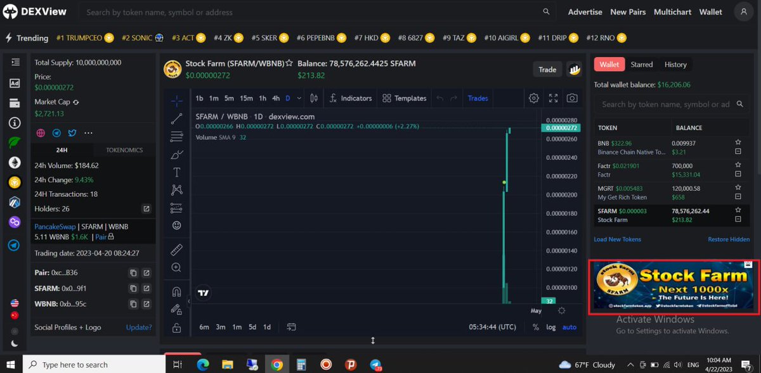Toggle percentage price scale
Screen dimensions: 761x373
pos(536,327)
